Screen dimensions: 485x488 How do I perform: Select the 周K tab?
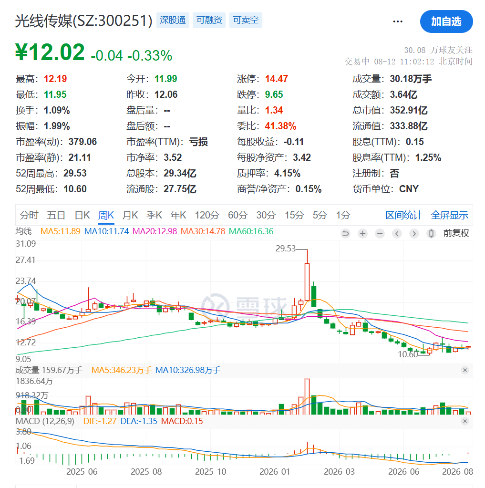pyautogui.click(x=106, y=215)
